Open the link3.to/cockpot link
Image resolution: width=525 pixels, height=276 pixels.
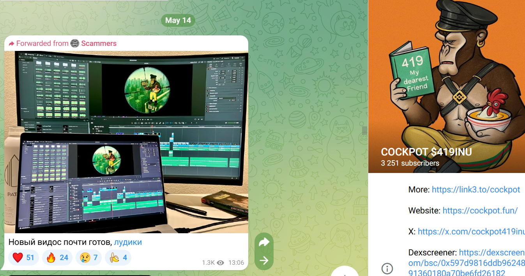[476, 190]
